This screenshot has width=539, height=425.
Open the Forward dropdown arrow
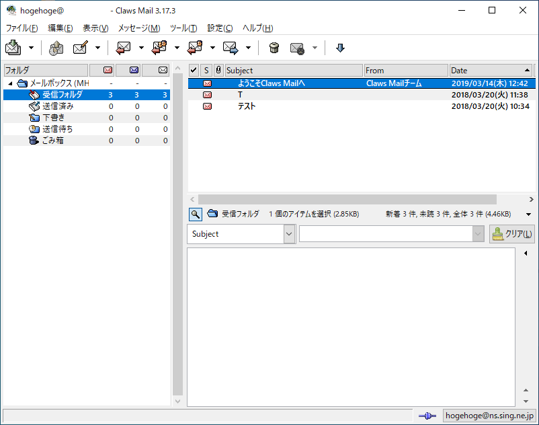click(x=248, y=48)
